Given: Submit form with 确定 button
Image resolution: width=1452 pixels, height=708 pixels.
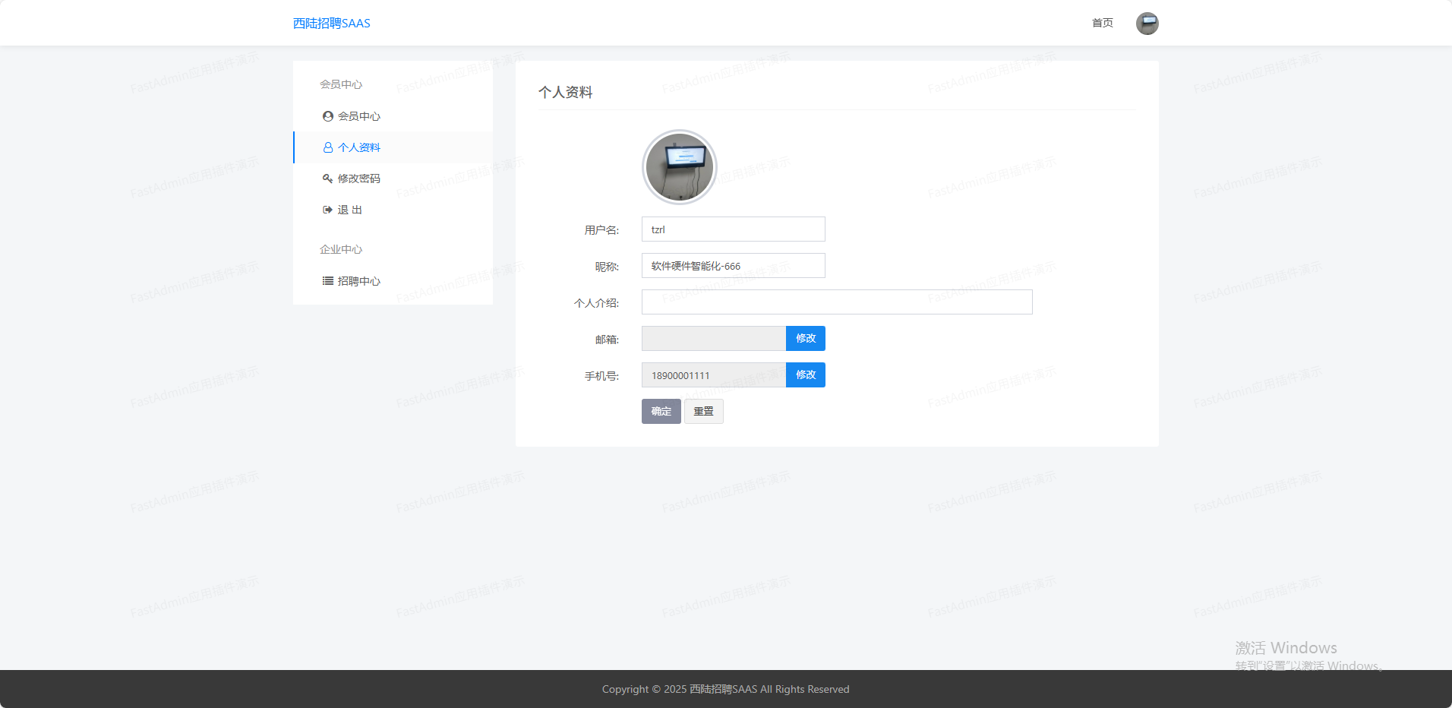Looking at the screenshot, I should (x=661, y=411).
